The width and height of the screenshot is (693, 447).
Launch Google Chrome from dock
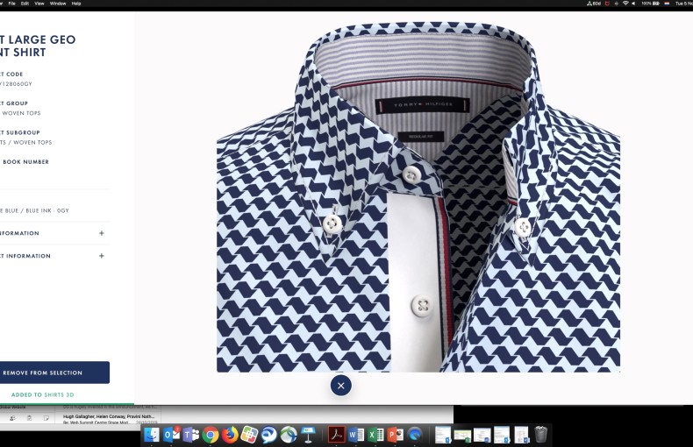click(x=211, y=435)
